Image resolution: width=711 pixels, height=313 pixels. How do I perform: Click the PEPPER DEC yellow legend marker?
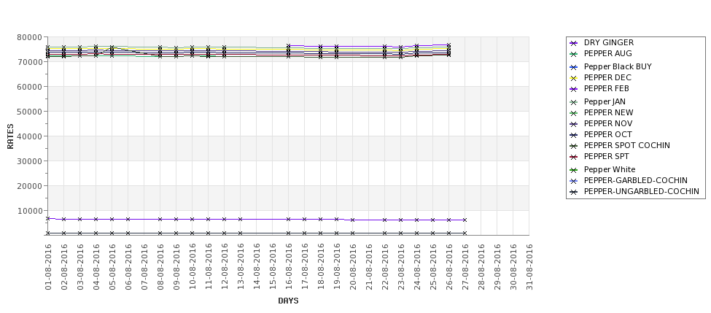574,78
